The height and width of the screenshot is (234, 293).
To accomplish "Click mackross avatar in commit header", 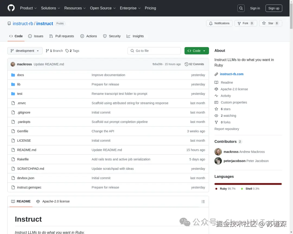I will 13,64.
